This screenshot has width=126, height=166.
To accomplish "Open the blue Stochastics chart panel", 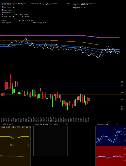I will [x=111, y=136].
